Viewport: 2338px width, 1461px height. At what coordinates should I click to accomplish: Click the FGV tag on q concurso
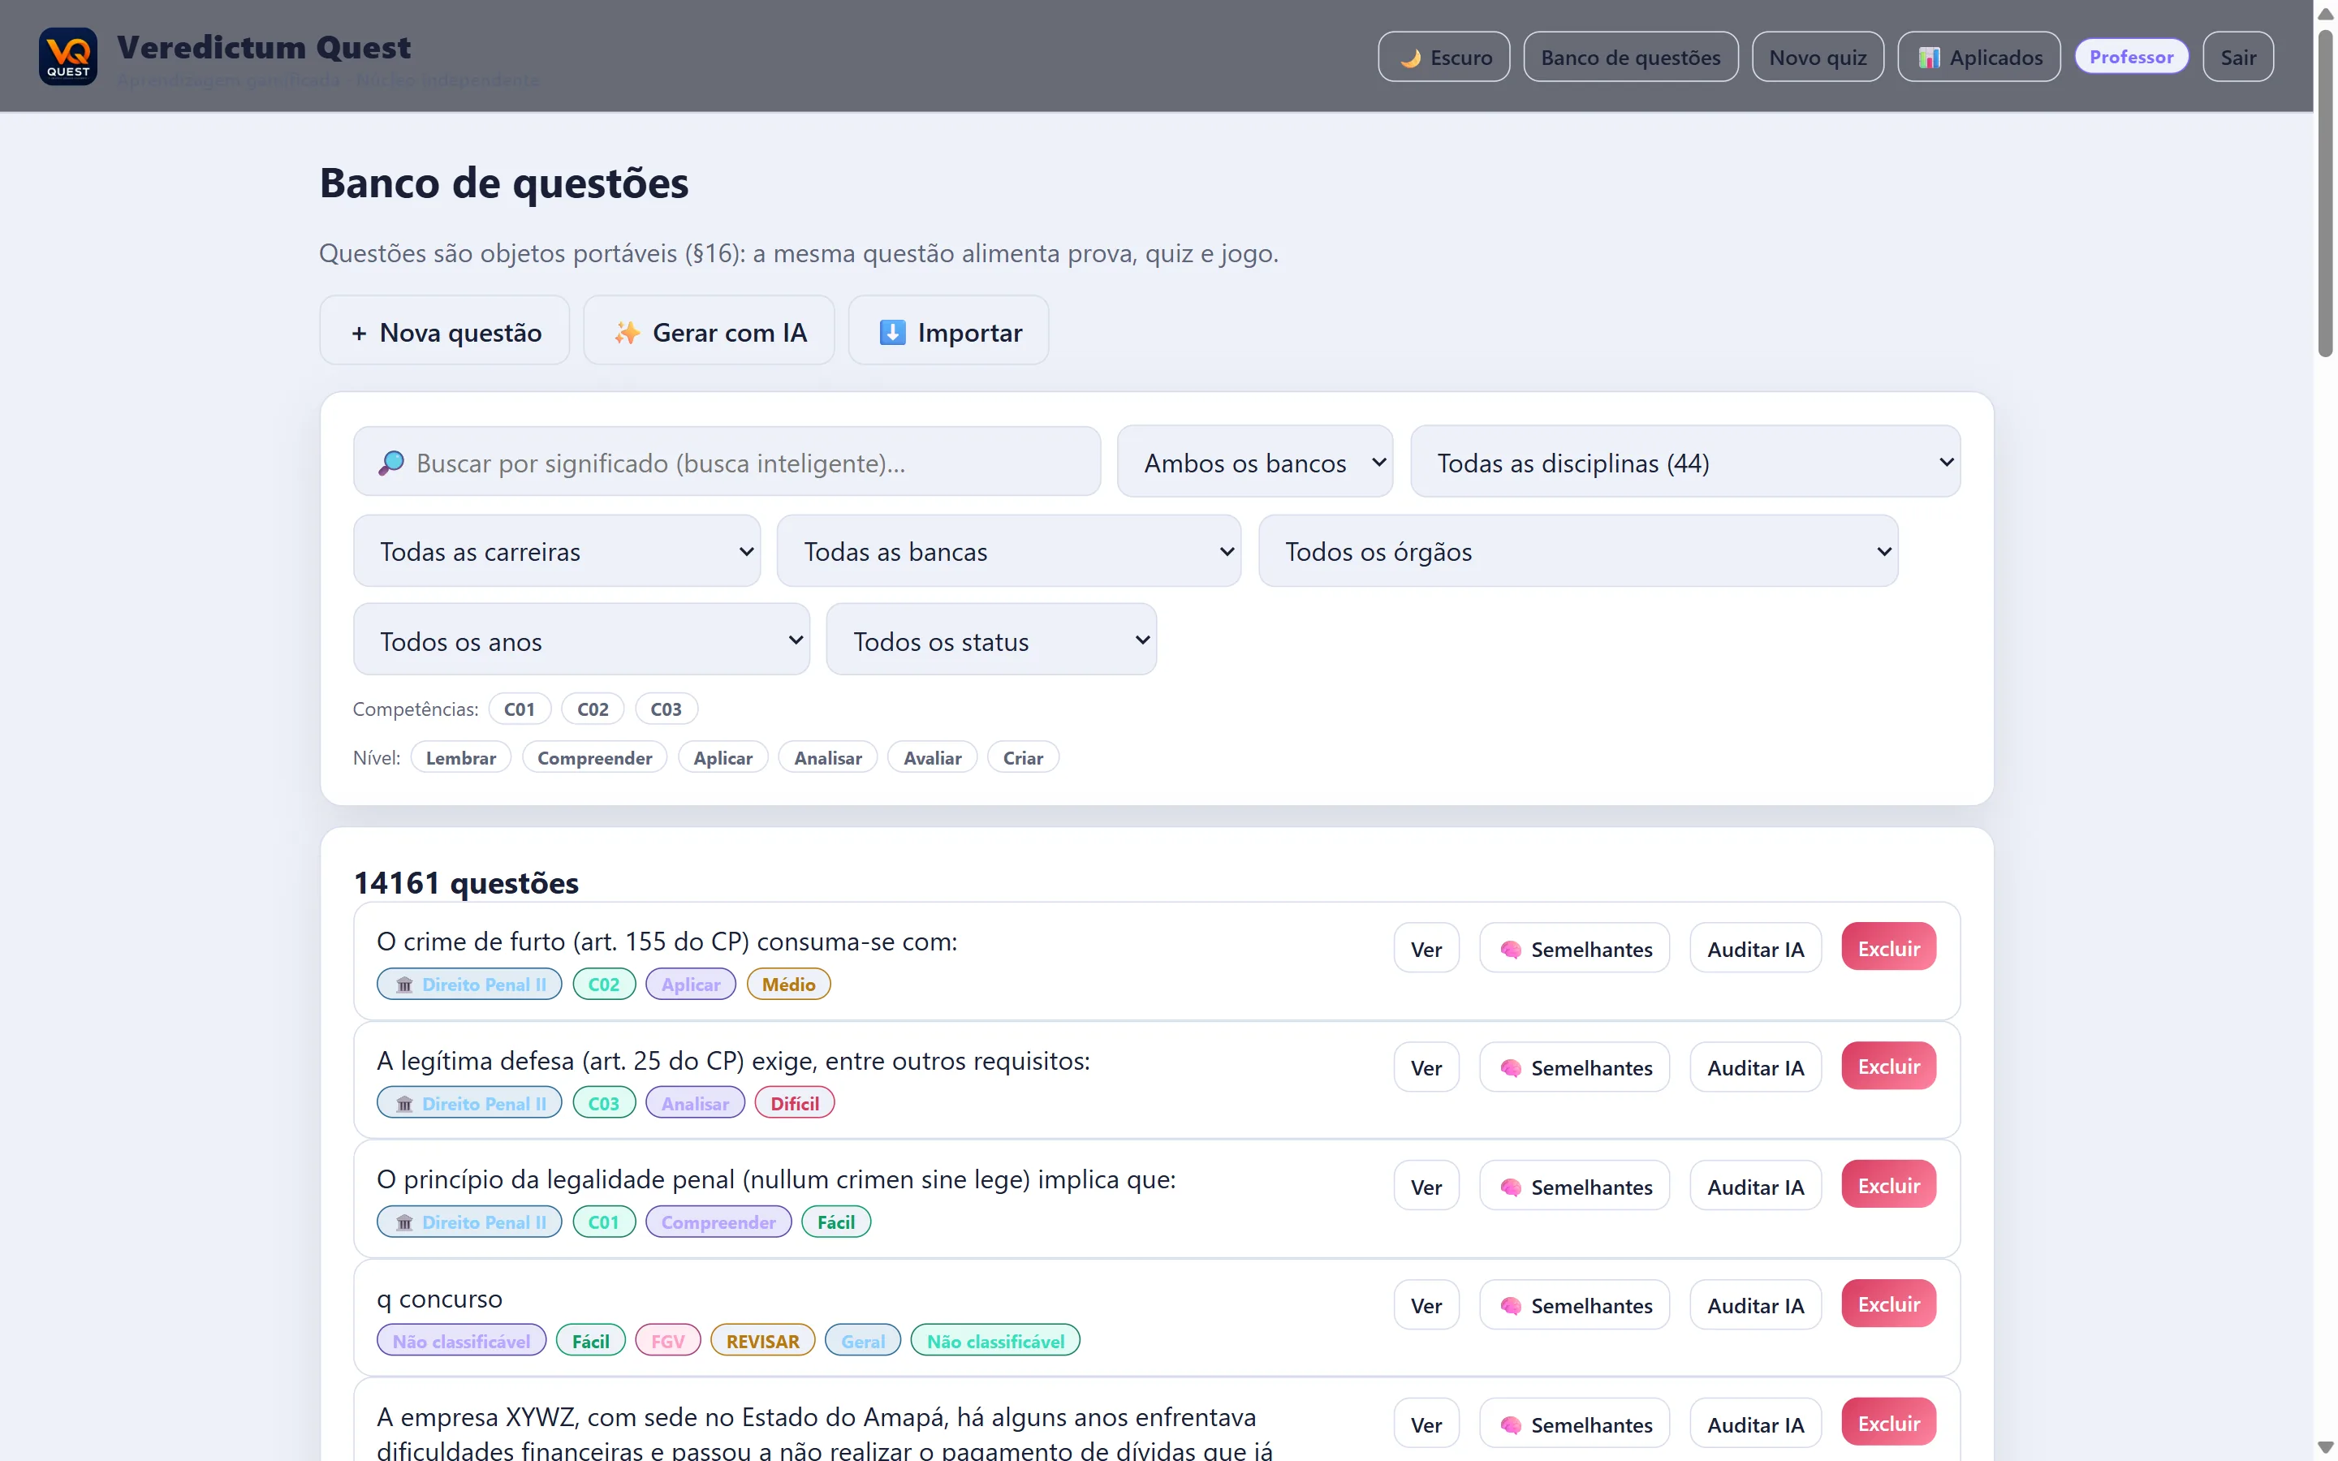coord(667,1341)
